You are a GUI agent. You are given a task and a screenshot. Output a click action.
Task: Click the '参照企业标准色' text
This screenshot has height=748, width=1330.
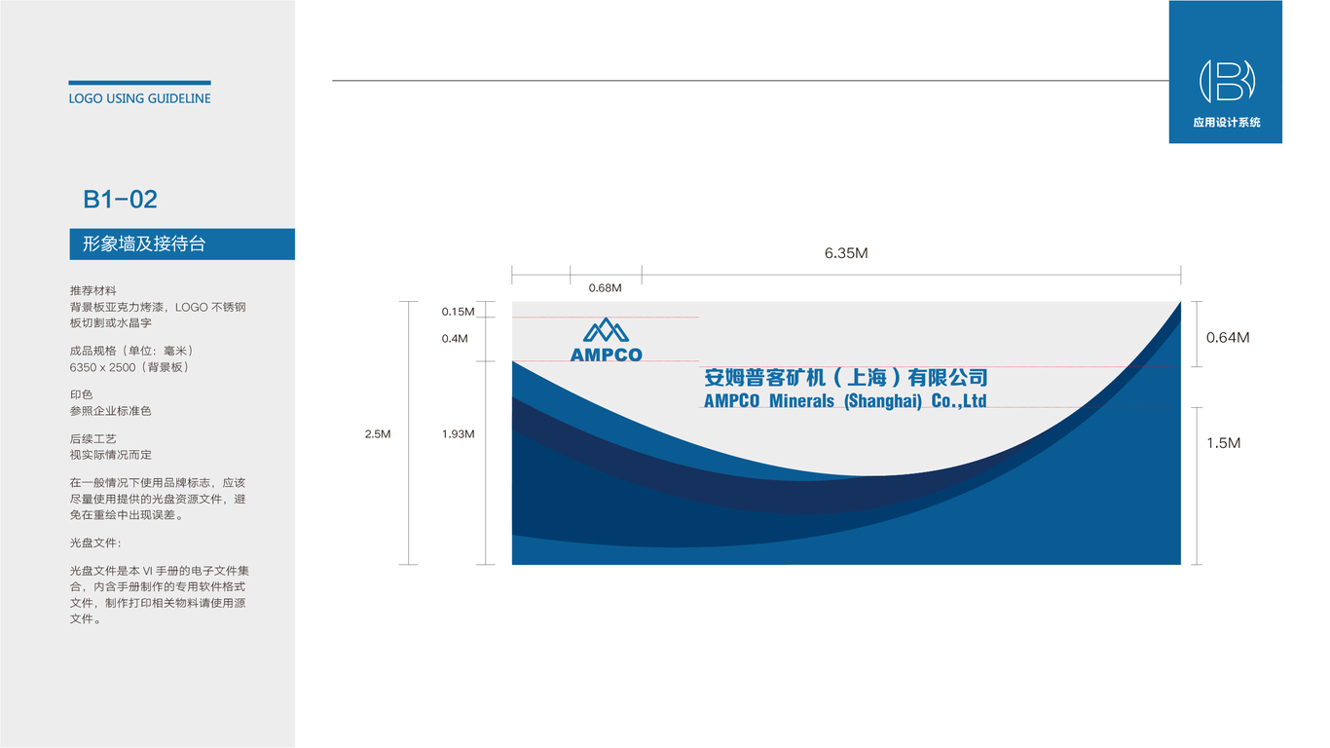point(111,411)
